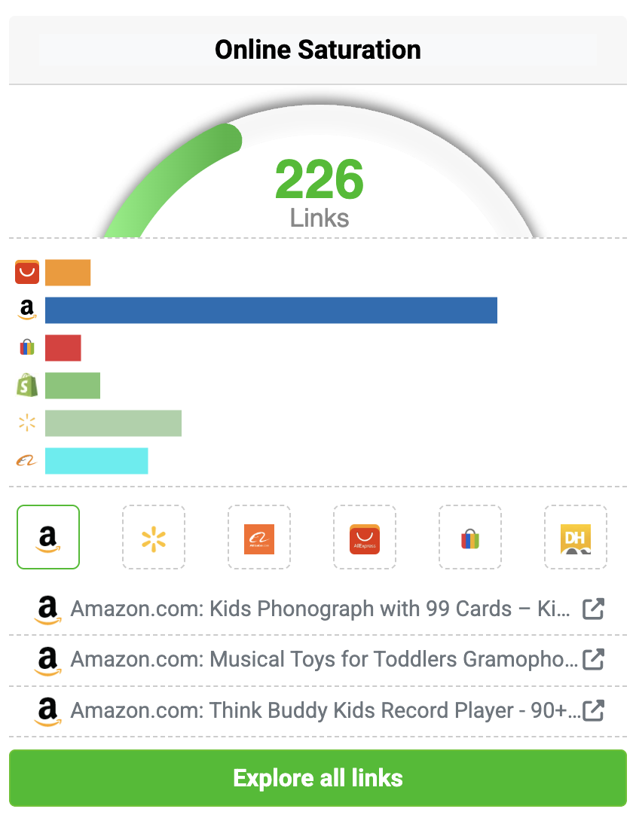Click the Shopify icon beside the green bar
Viewport: 636px width, 818px height.
coord(27,386)
